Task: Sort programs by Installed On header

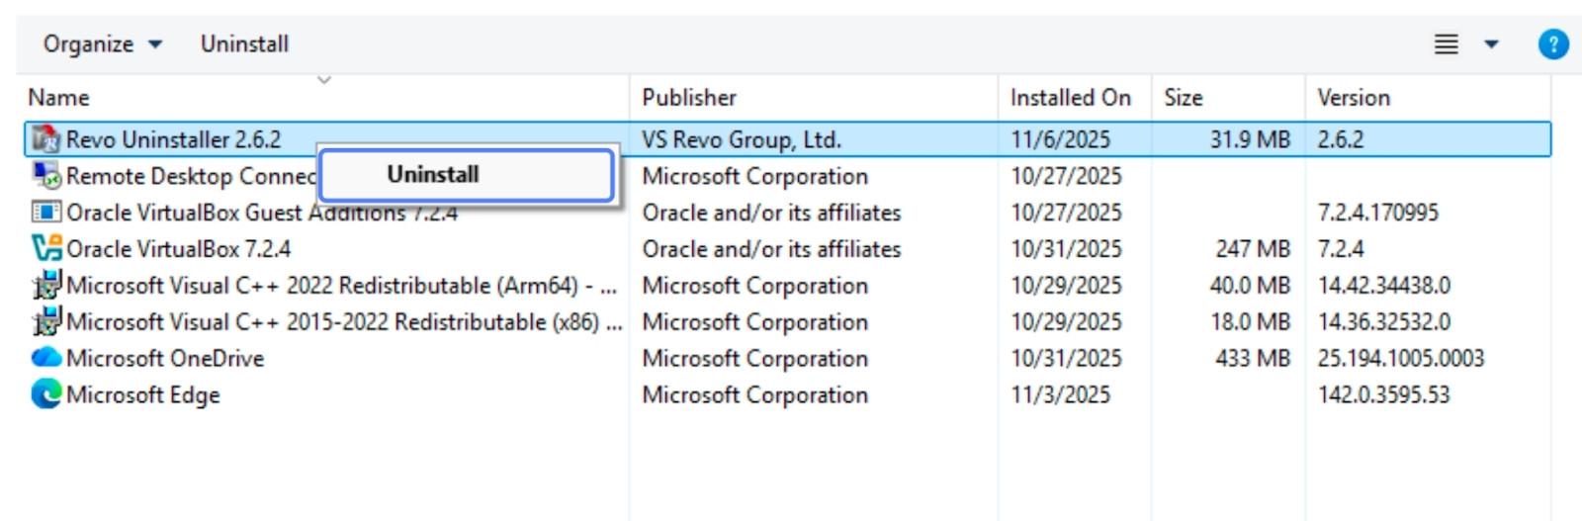Action: (1070, 98)
